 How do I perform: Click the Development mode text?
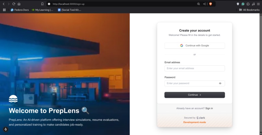click(x=194, y=122)
